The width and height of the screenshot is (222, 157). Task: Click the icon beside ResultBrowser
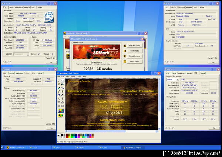[x=125, y=56]
